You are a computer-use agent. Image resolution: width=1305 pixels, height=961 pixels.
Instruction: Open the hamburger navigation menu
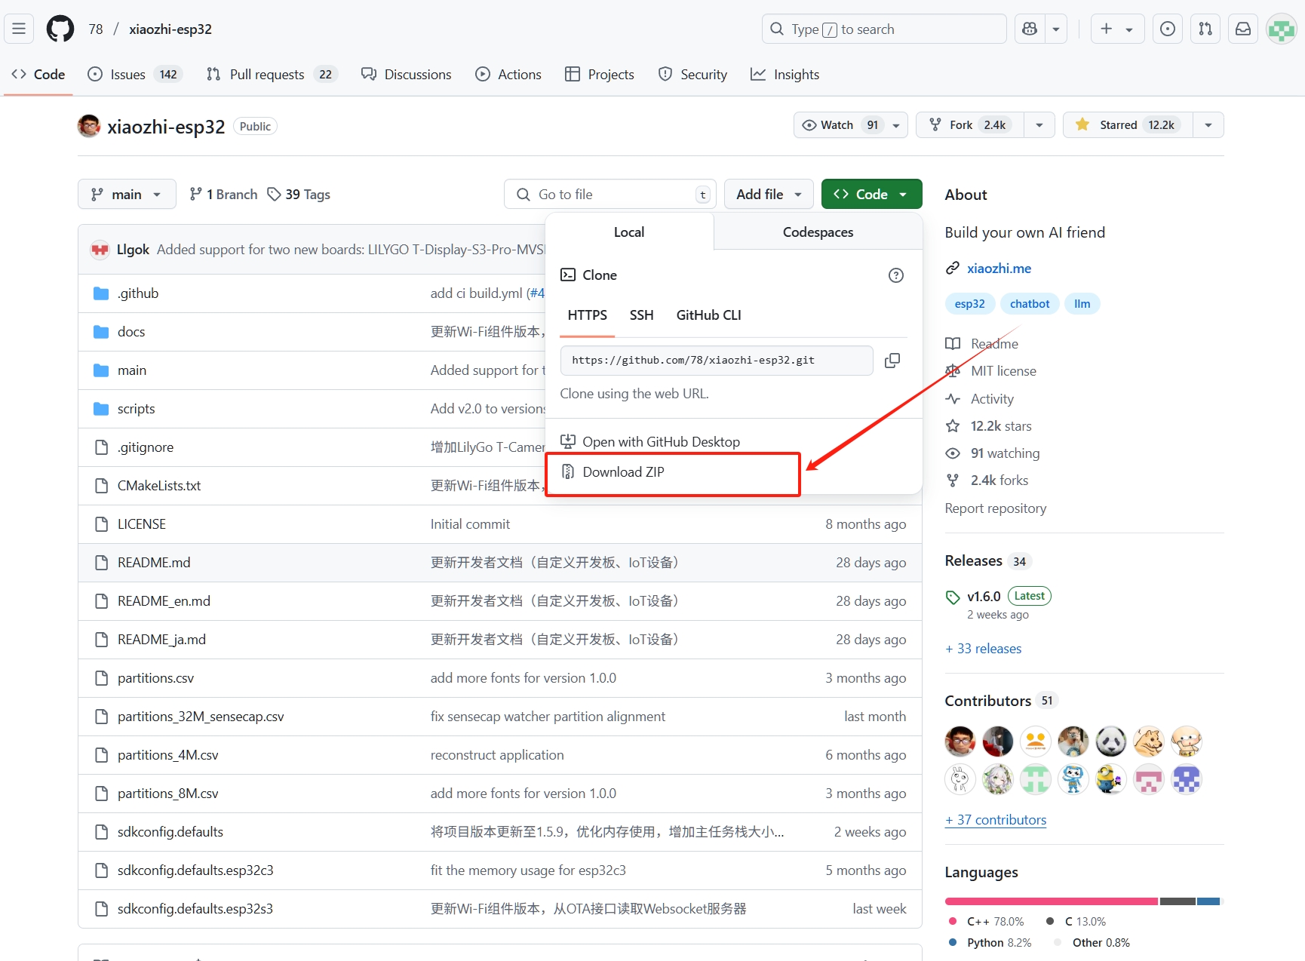pos(19,29)
